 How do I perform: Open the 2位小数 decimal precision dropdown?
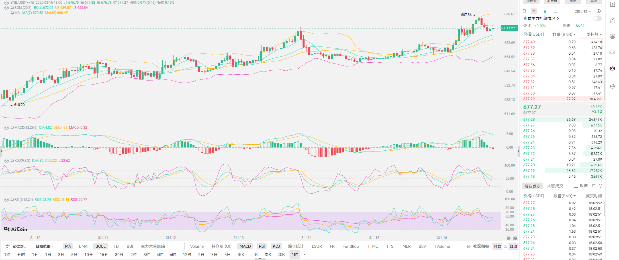coord(583,11)
